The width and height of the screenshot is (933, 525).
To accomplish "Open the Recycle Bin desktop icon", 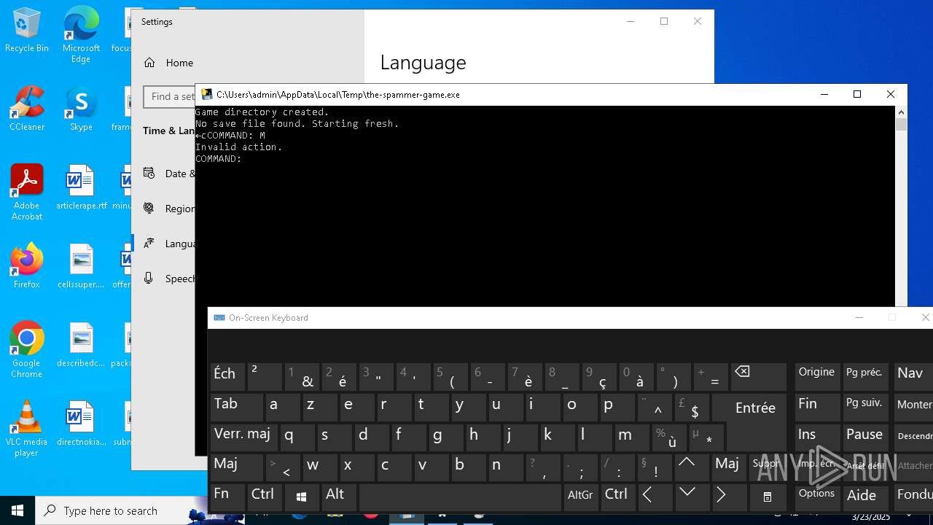I will click(x=27, y=31).
